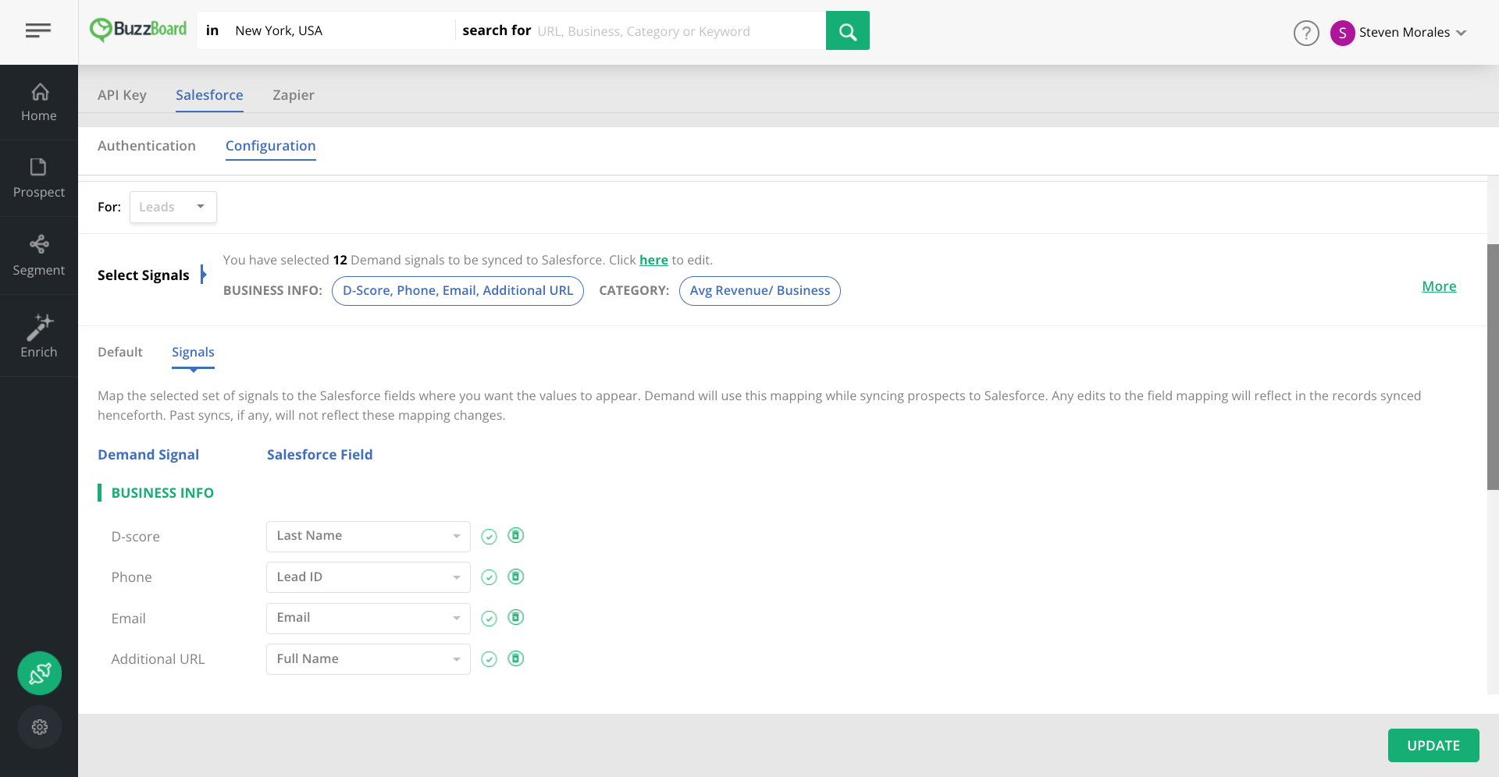Click the Additional URL signal label
This screenshot has width=1499, height=777.
tap(158, 659)
